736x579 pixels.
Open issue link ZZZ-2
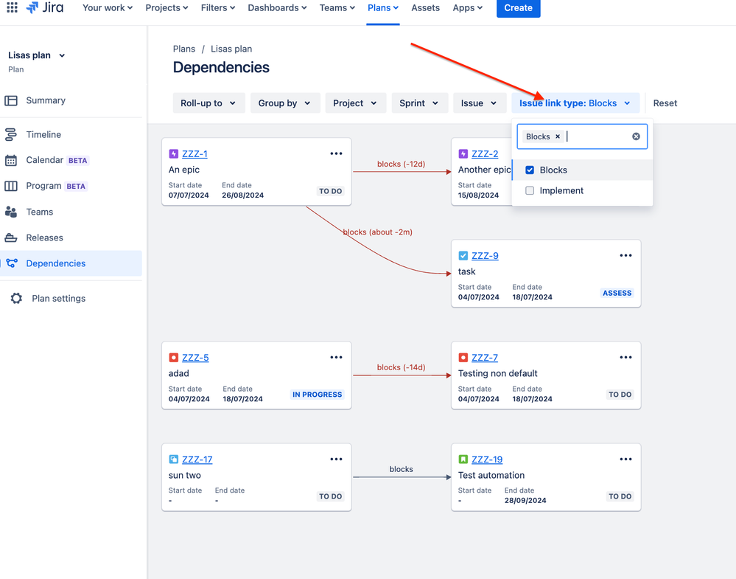[485, 153]
